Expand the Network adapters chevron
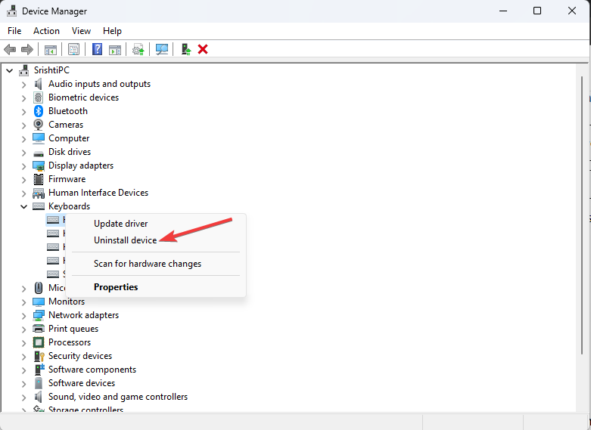 click(23, 316)
